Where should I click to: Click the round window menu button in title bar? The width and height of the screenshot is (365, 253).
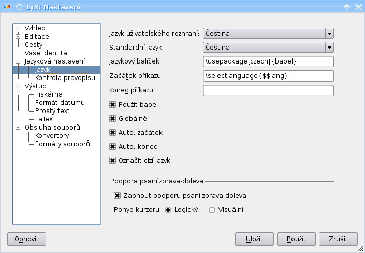19,7
